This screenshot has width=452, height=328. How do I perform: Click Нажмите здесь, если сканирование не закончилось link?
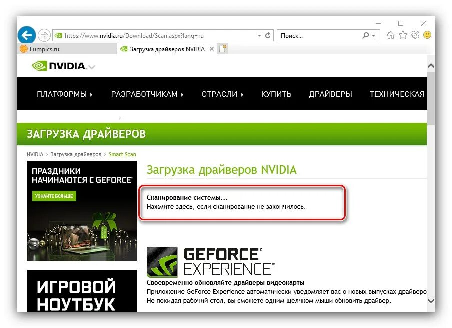pos(226,206)
